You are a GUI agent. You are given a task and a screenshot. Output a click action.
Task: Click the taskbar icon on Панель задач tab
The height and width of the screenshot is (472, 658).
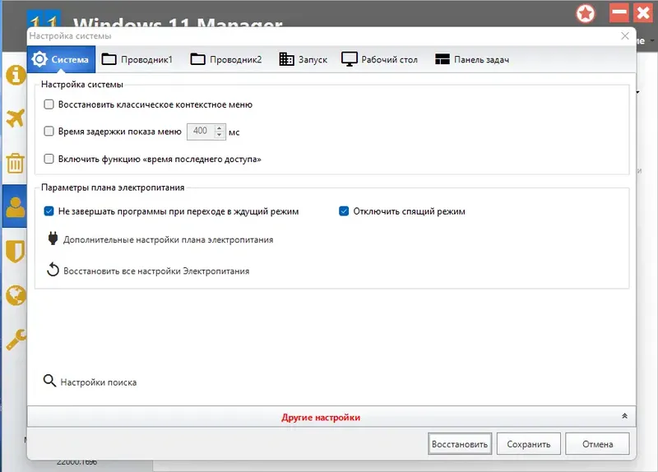click(443, 59)
